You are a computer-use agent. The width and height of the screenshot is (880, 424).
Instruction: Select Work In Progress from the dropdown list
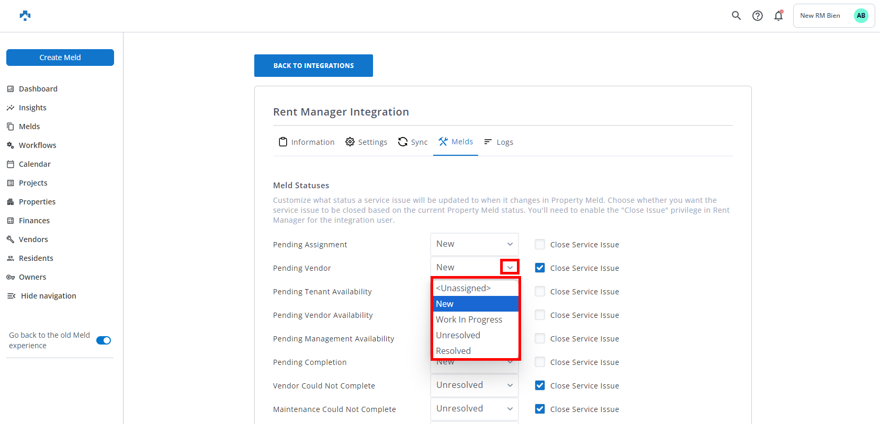469,319
